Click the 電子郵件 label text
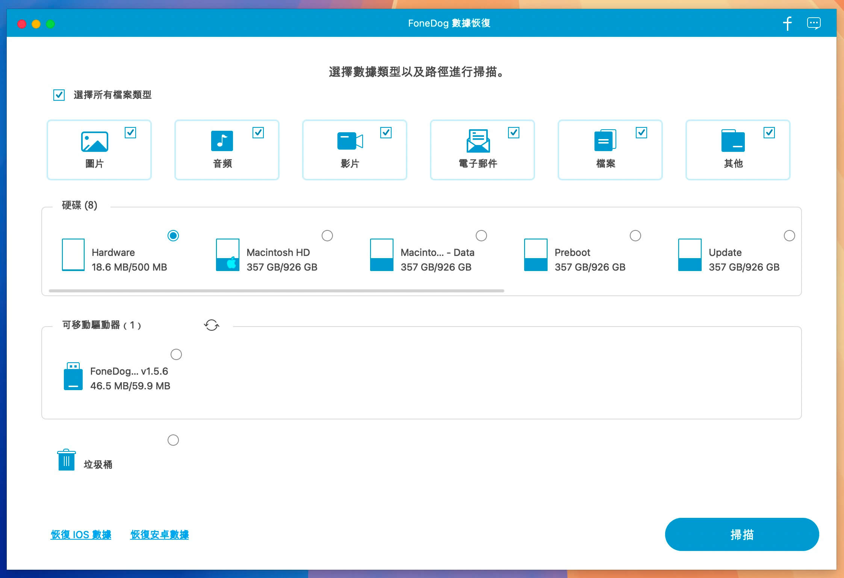 click(x=478, y=164)
